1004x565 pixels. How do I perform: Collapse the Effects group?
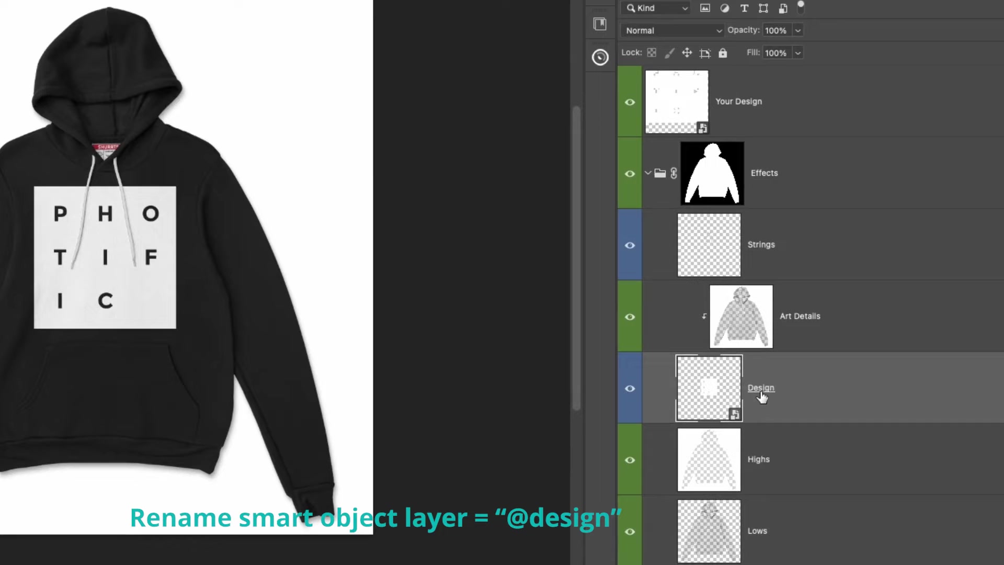pos(648,173)
